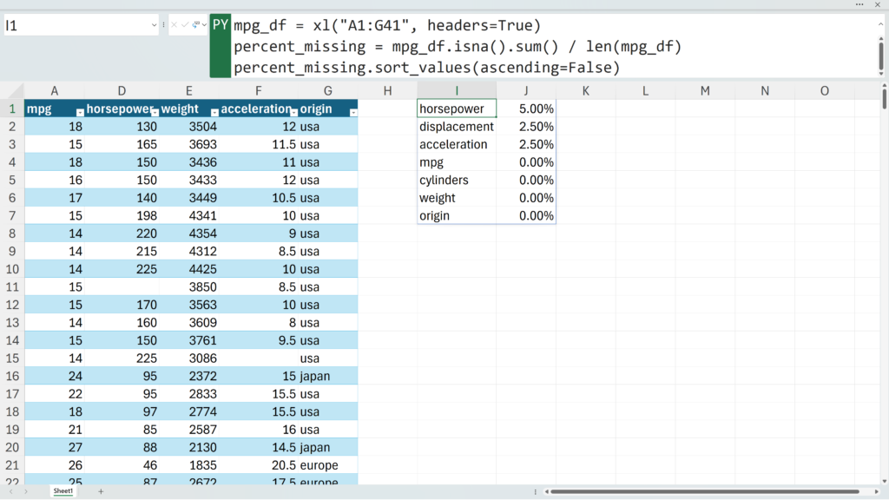Select the column K header
Image resolution: width=889 pixels, height=500 pixels.
pyautogui.click(x=585, y=91)
